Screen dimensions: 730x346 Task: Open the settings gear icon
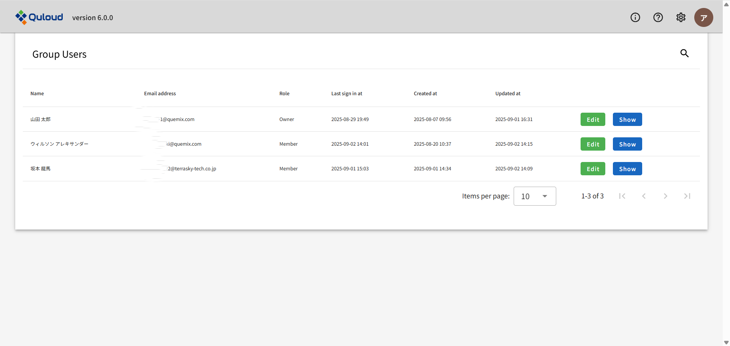click(x=681, y=17)
